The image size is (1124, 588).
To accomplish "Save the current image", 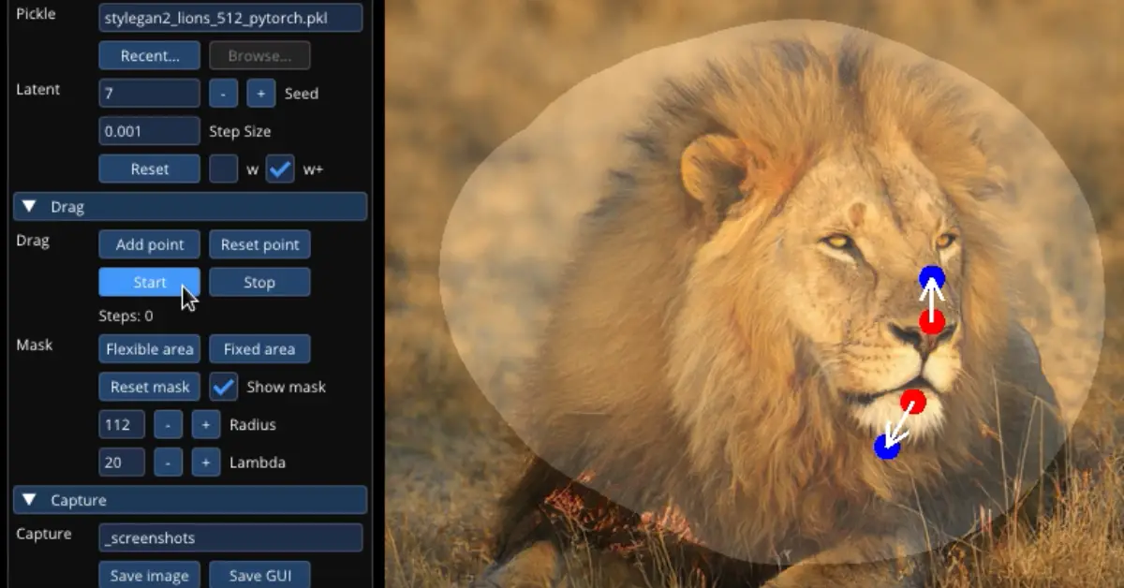I will (x=149, y=575).
